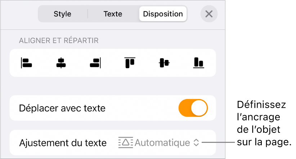Align objects to the bottom edge
This screenshot has width=296, height=159.
point(198,63)
